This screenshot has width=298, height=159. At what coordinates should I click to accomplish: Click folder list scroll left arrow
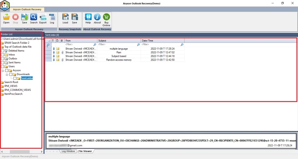pos(2,152)
